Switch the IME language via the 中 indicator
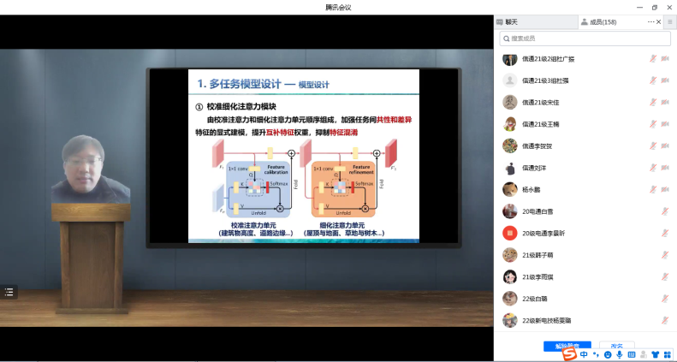This screenshot has width=677, height=362. point(584,354)
